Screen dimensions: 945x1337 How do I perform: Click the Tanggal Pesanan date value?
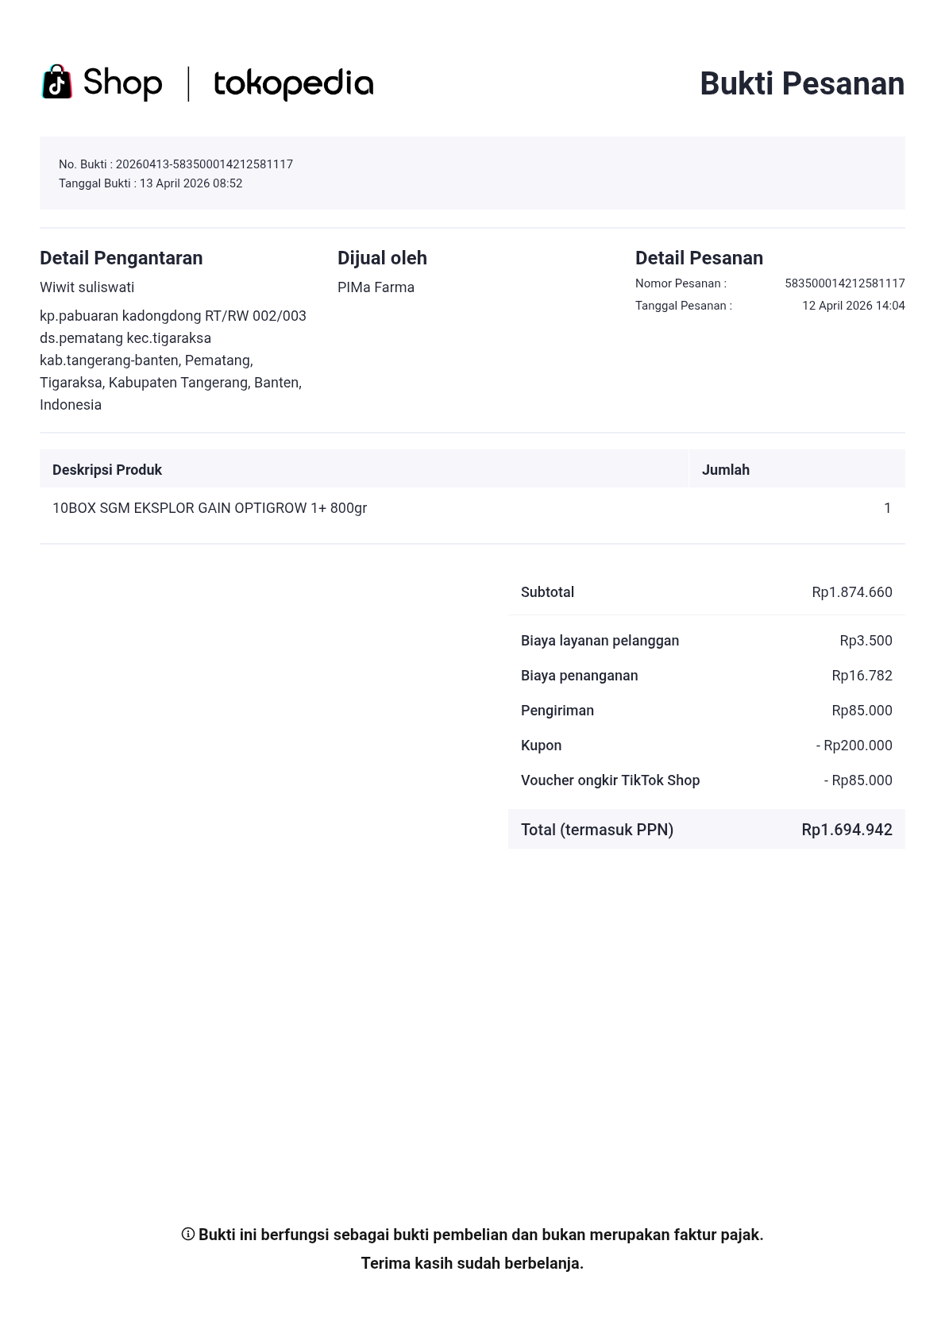coord(854,306)
